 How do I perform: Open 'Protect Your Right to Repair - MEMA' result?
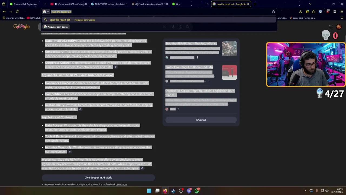[189, 67]
